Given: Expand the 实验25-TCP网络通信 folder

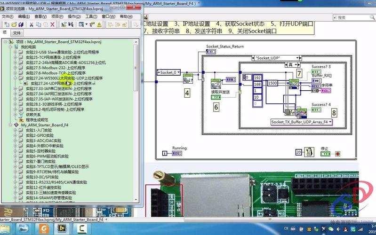Looking at the screenshot, I should [15, 57].
